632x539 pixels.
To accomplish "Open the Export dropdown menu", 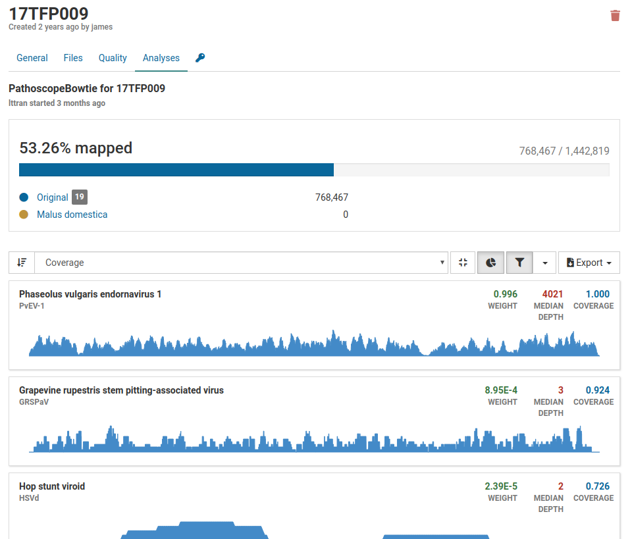I will [589, 263].
